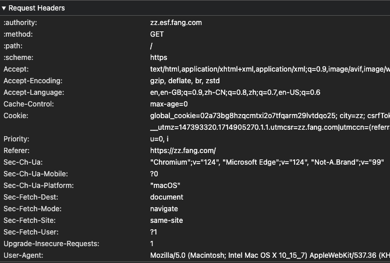Click the GET method value
The width and height of the screenshot is (390, 263).
coord(157,34)
